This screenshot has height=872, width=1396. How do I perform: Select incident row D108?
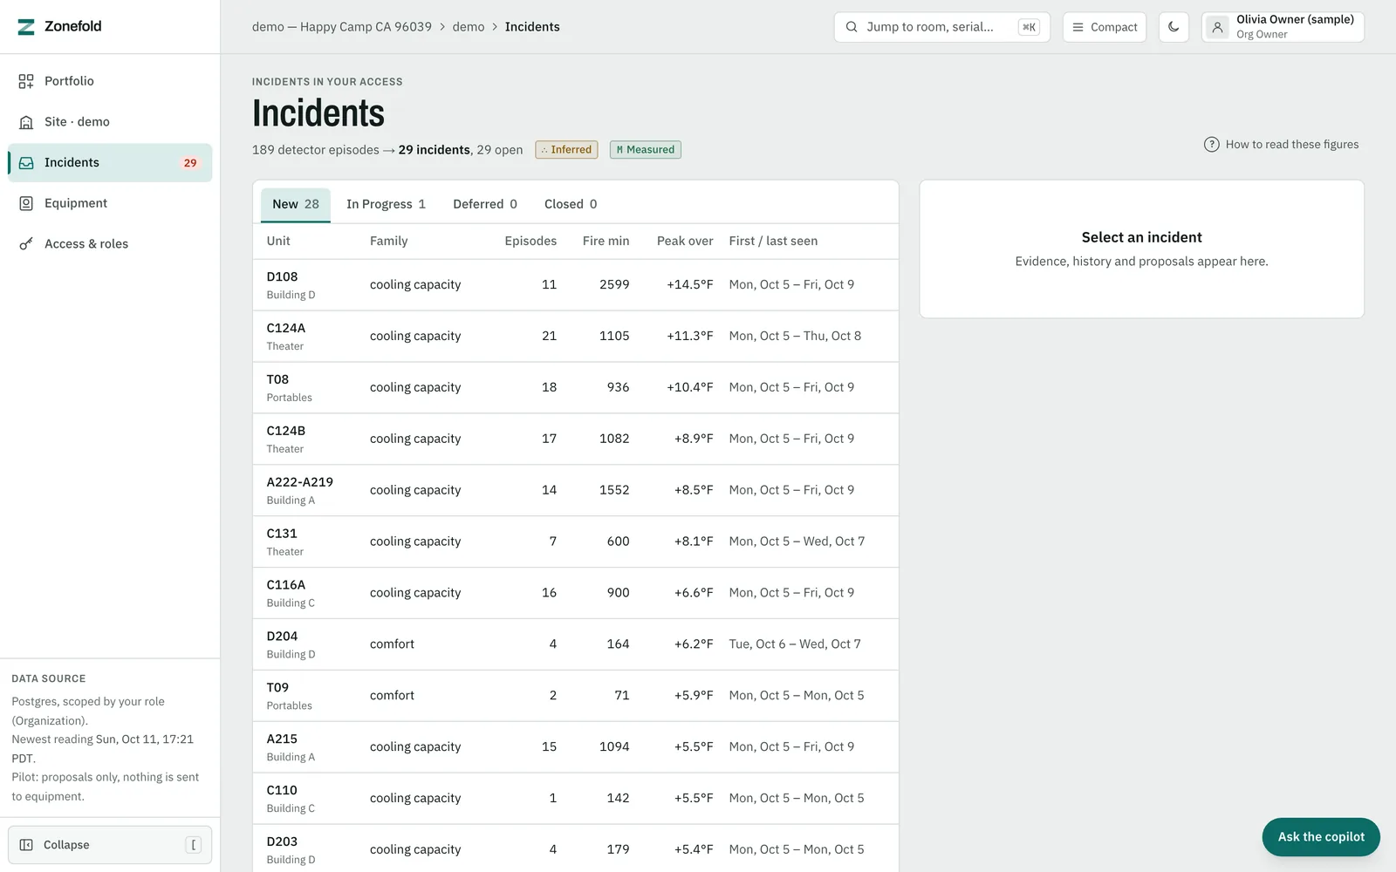[576, 285]
